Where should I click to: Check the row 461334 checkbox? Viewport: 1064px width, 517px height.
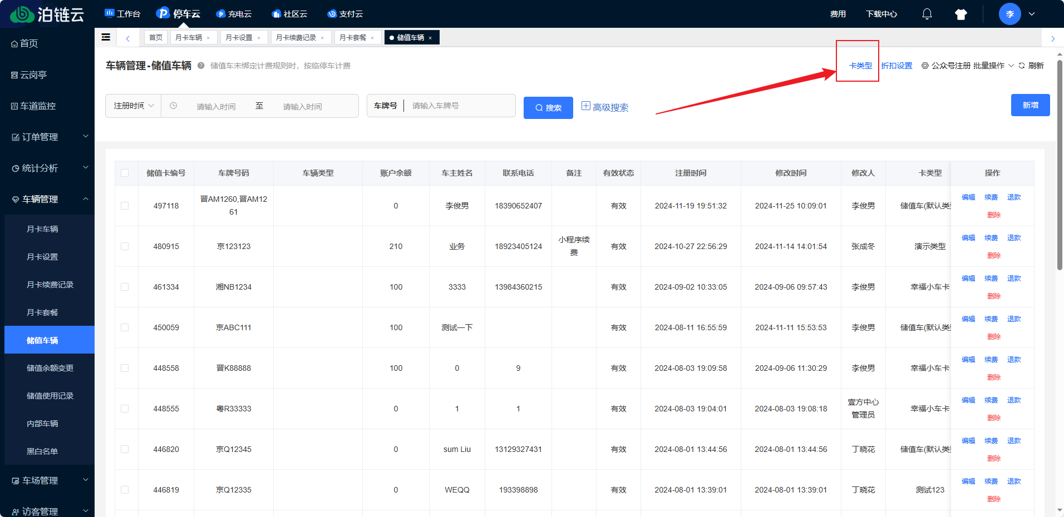[x=125, y=287]
